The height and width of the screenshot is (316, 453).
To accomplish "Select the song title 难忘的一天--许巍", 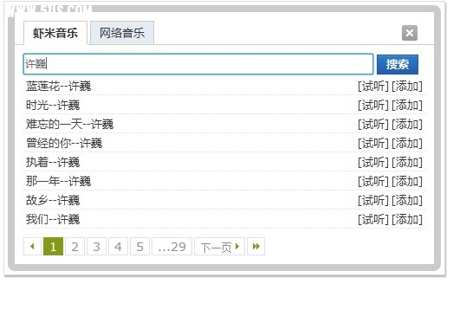I will 69,124.
